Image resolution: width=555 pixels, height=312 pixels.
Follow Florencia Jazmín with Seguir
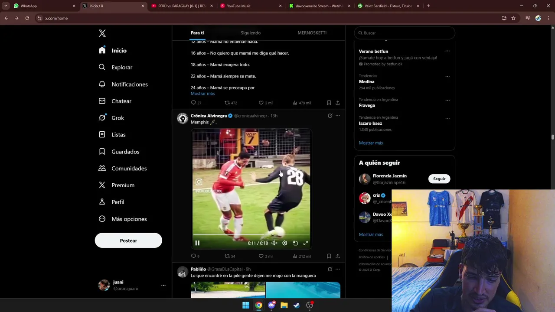pos(439,179)
